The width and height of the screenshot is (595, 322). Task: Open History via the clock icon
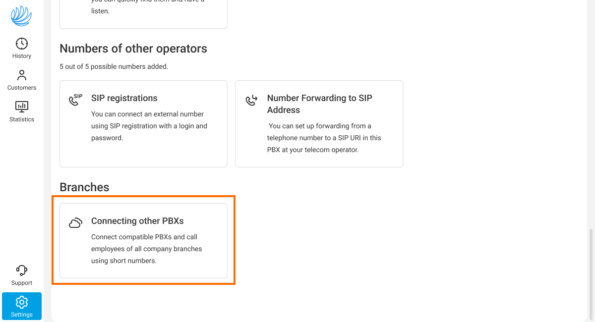pyautogui.click(x=22, y=44)
